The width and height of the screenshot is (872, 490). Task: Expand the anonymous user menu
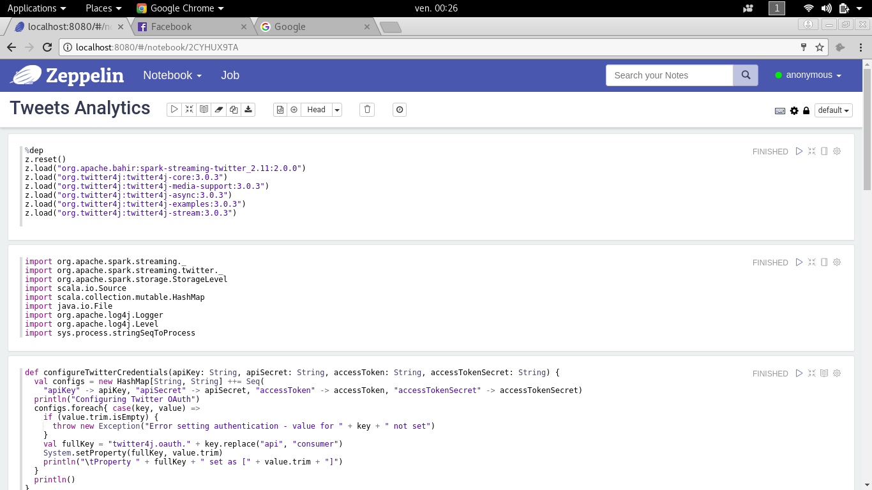pos(808,75)
